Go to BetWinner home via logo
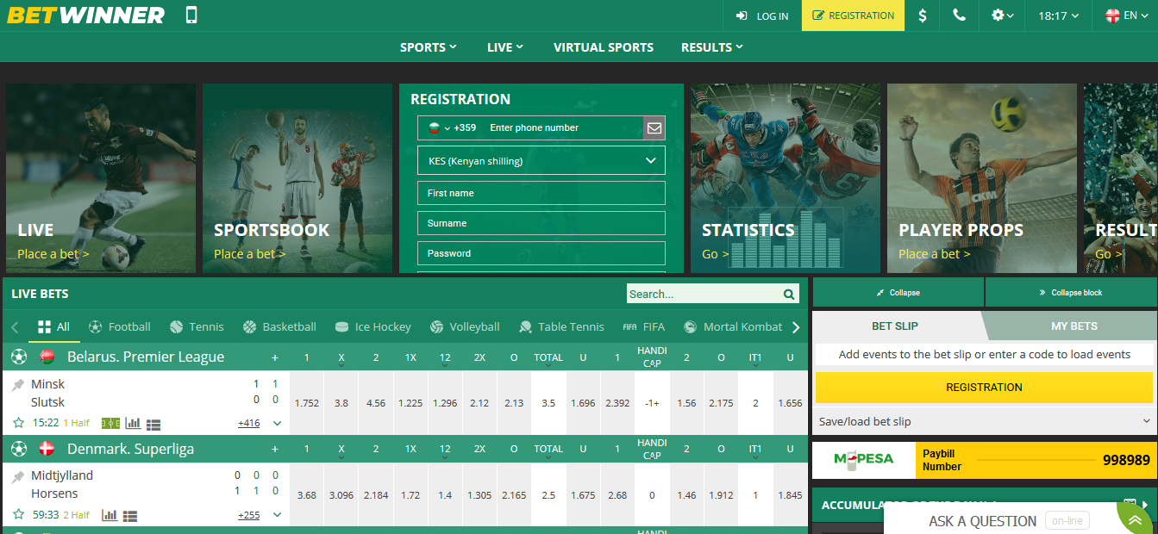The height and width of the screenshot is (534, 1158). [85, 16]
